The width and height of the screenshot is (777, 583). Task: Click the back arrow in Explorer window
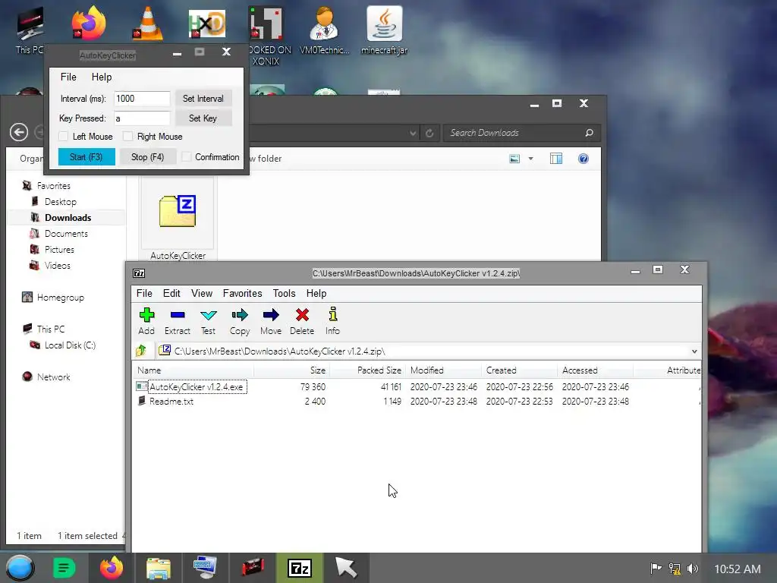pyautogui.click(x=19, y=132)
